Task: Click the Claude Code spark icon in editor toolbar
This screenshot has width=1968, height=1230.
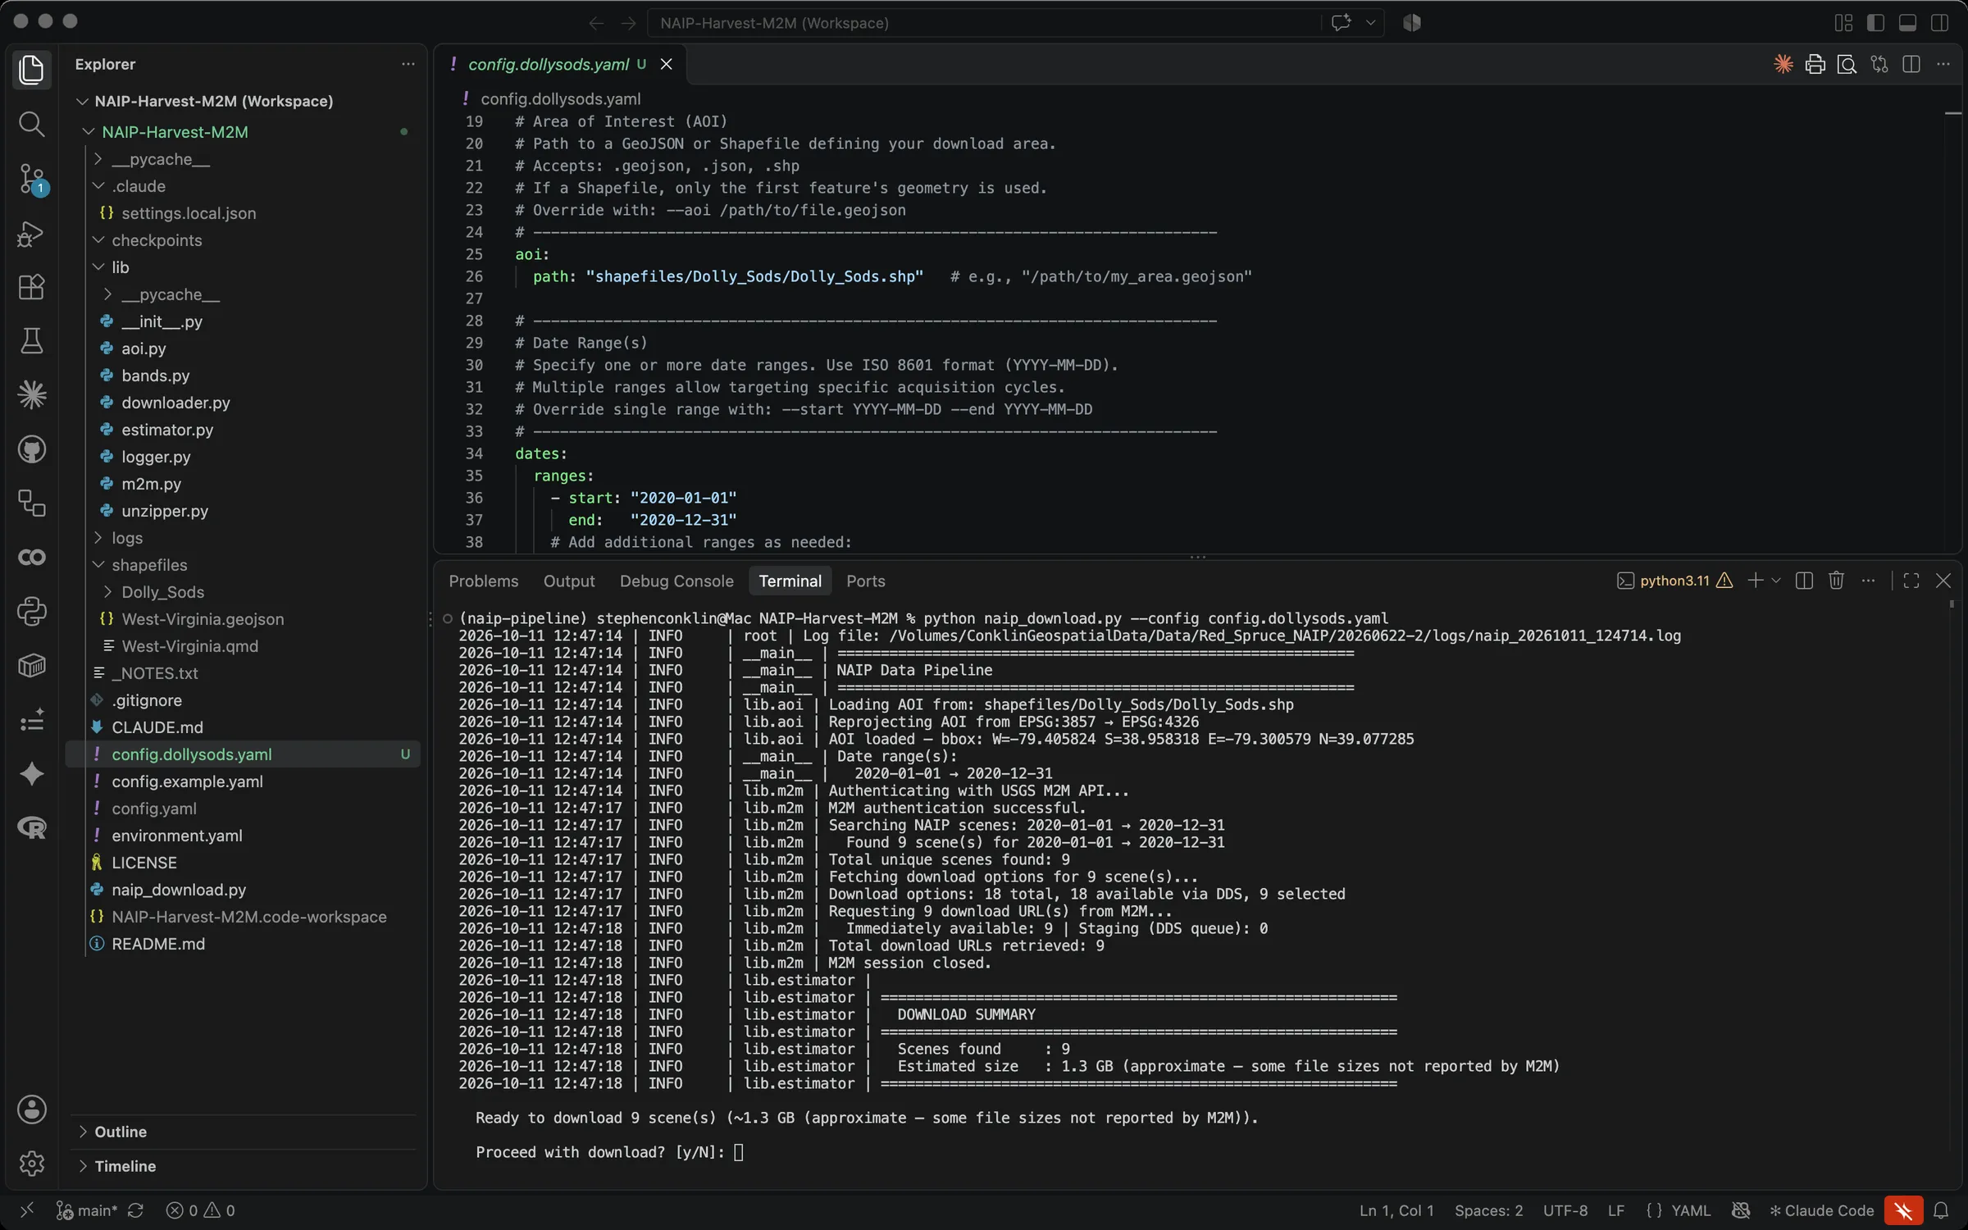Action: click(1783, 64)
